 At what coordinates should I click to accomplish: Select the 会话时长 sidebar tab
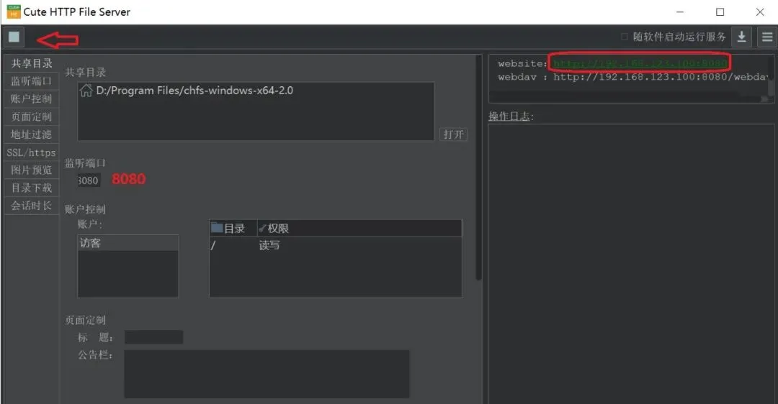click(32, 206)
